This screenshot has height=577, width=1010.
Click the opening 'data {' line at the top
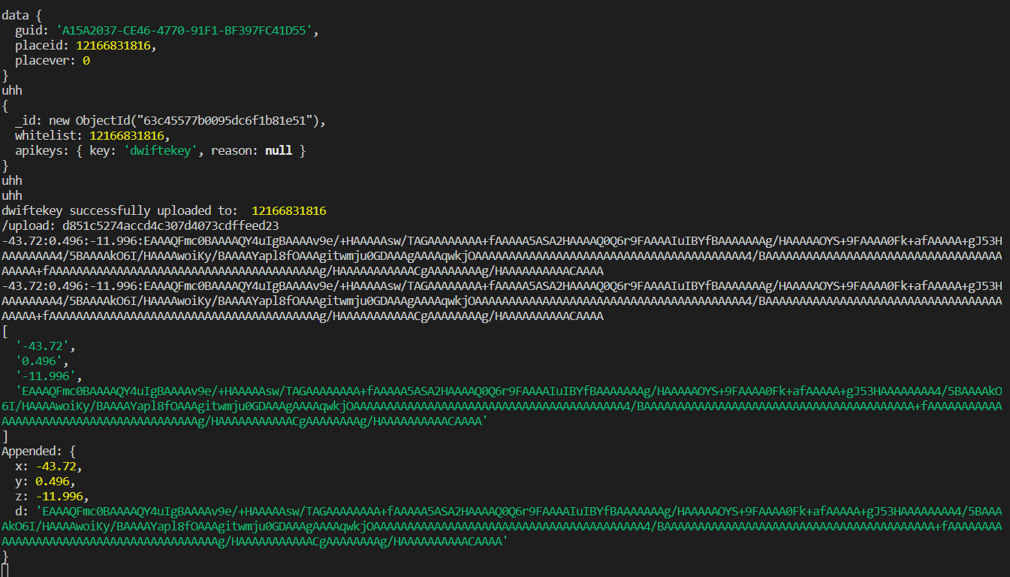point(23,14)
